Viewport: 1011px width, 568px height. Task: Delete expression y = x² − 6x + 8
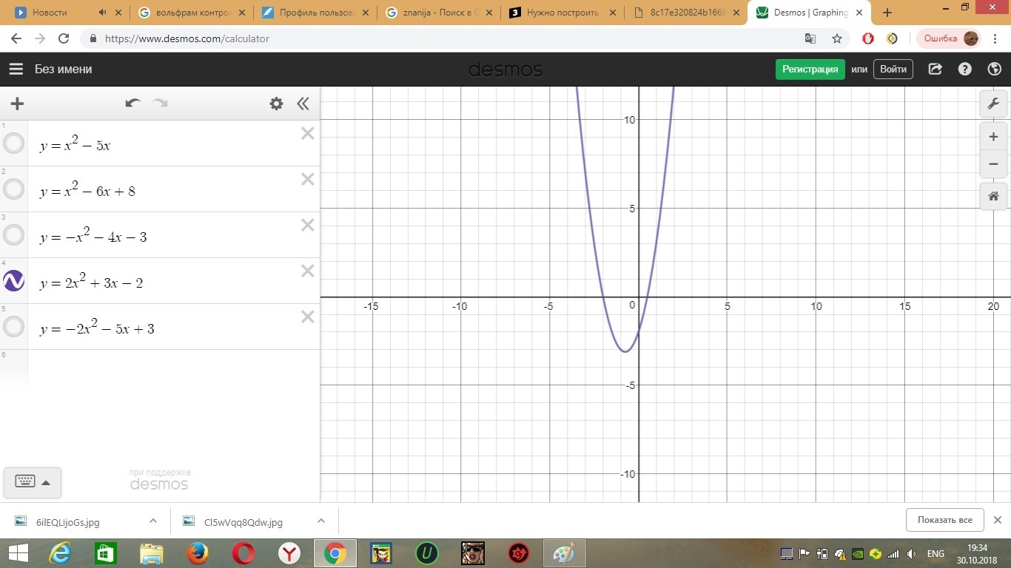tap(308, 179)
